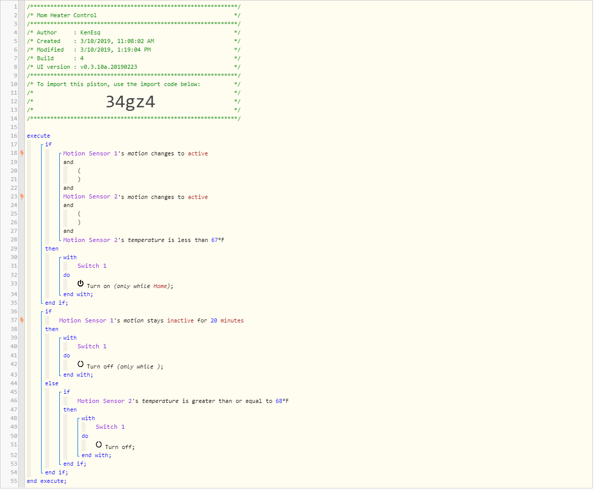Screen dimensions: 597x490
Task: Click the opening parenthesis on line 25
Action: (79, 214)
